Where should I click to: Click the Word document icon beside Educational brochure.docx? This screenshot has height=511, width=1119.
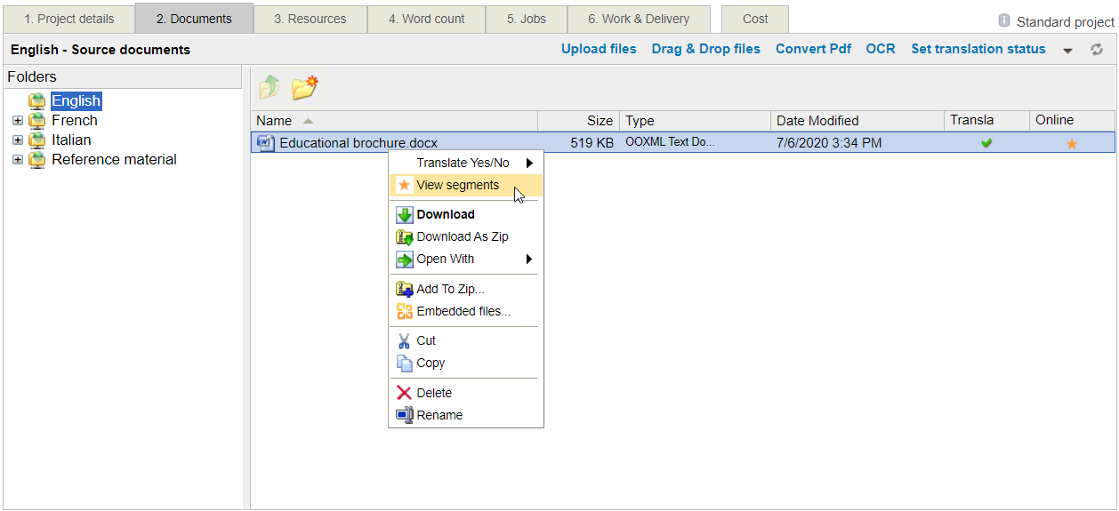pyautogui.click(x=265, y=142)
